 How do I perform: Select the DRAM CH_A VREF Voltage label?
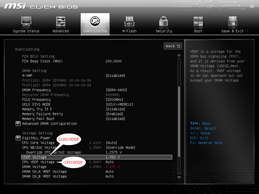[x=45, y=172]
